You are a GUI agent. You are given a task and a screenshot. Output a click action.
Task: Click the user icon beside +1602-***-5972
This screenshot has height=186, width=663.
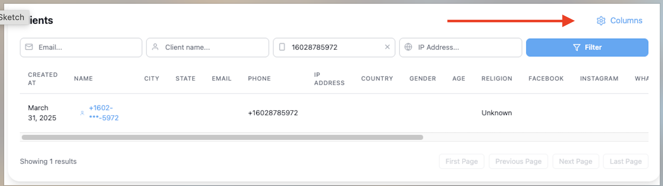click(82, 113)
